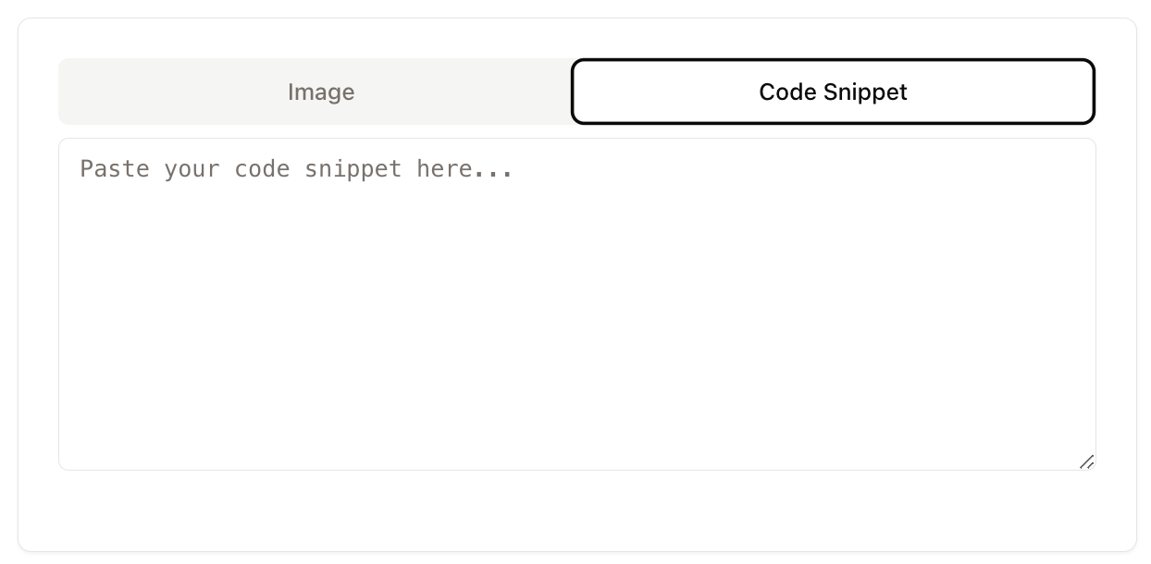Activate the Code Snippet option
This screenshot has width=1151, height=564.
click(833, 92)
